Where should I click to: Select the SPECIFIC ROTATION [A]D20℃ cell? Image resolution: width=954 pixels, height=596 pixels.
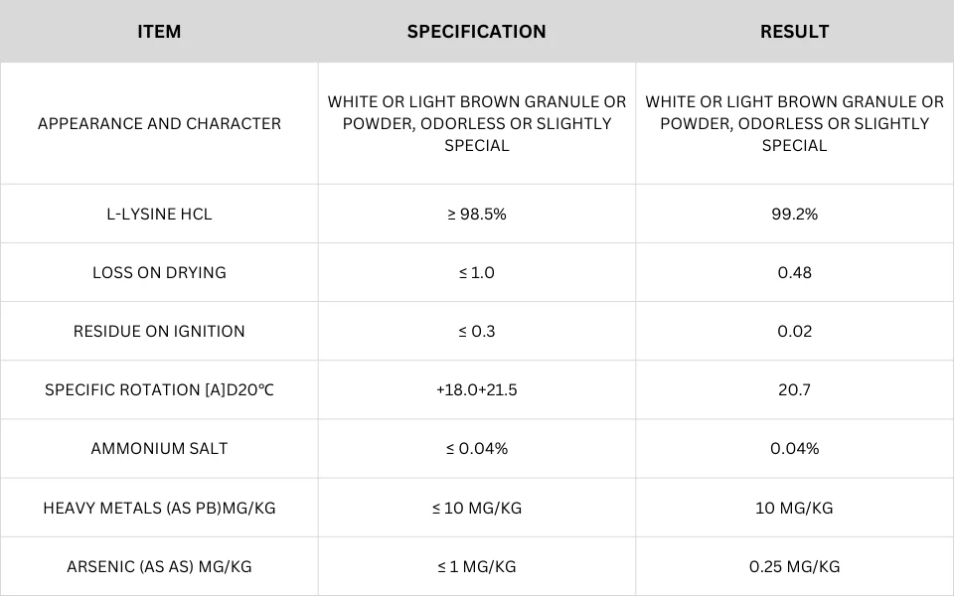coord(159,389)
